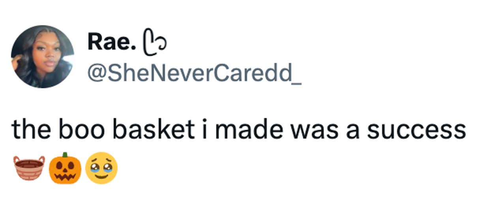Click the teary smiling face emoji
Screen dimensions: 491x200
pos(101,168)
